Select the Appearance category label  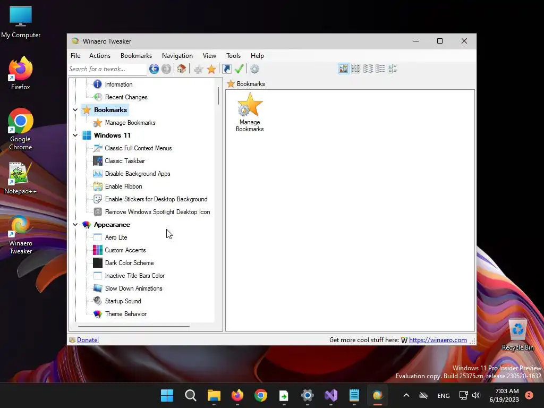tap(112, 225)
